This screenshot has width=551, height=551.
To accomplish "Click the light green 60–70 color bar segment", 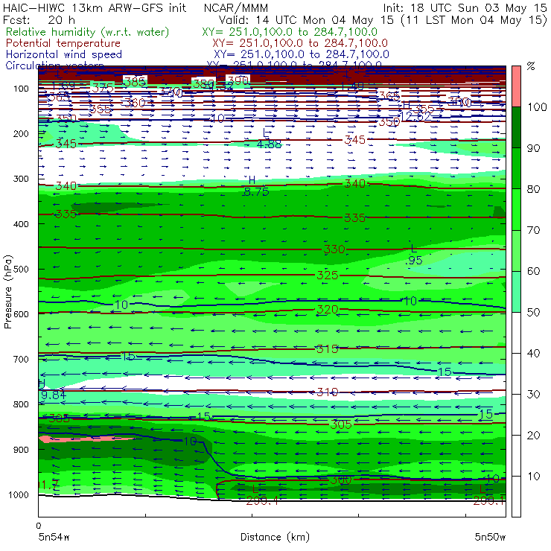I will click(x=516, y=250).
